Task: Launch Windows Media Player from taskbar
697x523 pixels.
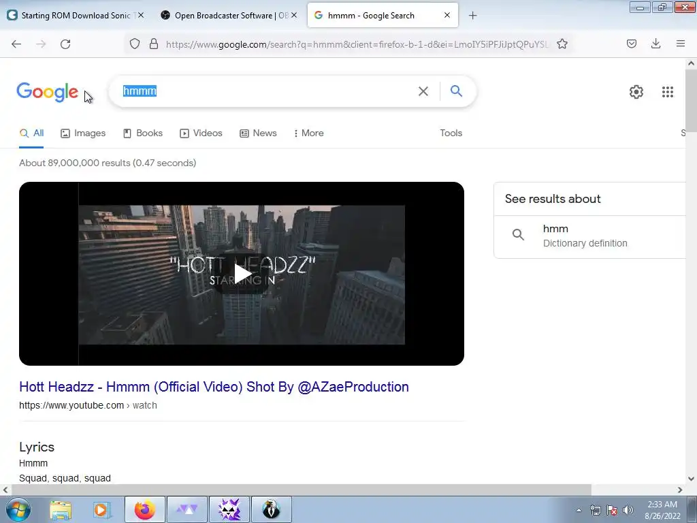Action: pyautogui.click(x=102, y=509)
